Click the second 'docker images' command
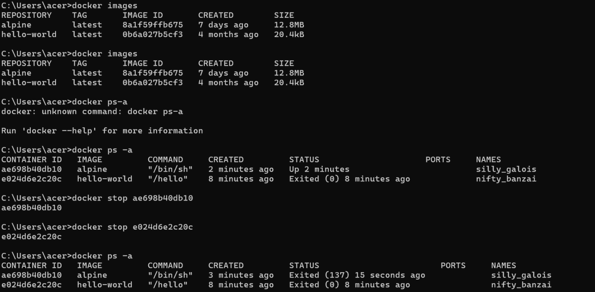This screenshot has height=292, width=595. click(105, 54)
